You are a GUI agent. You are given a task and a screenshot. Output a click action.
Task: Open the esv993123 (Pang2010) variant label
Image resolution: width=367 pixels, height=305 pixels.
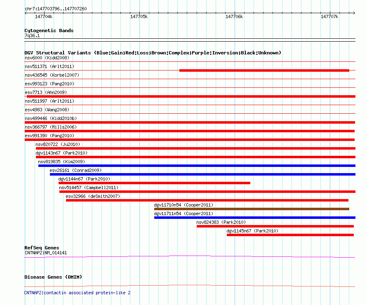[x=49, y=84]
